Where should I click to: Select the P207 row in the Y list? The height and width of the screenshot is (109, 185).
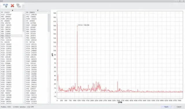[37, 25]
